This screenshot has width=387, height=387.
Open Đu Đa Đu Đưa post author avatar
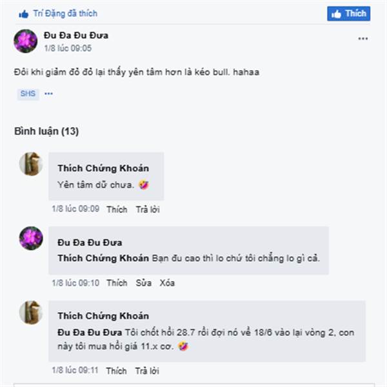point(25,41)
